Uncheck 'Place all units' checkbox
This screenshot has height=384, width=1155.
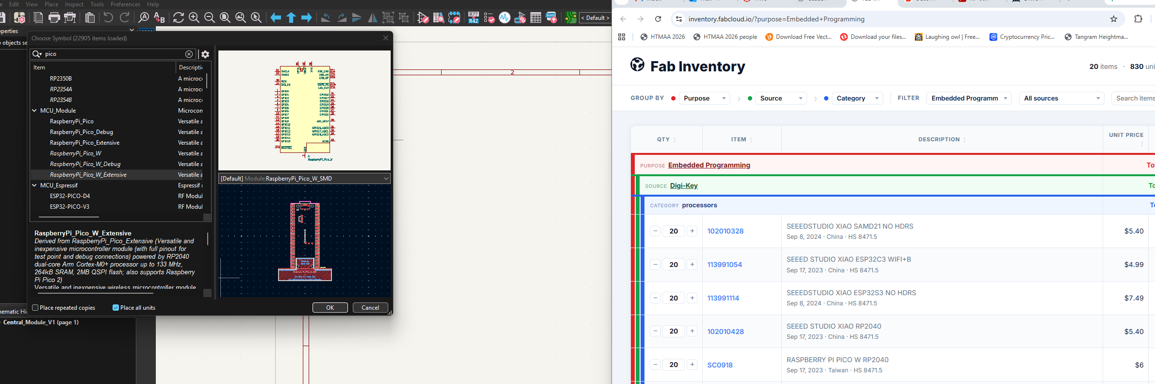click(115, 308)
